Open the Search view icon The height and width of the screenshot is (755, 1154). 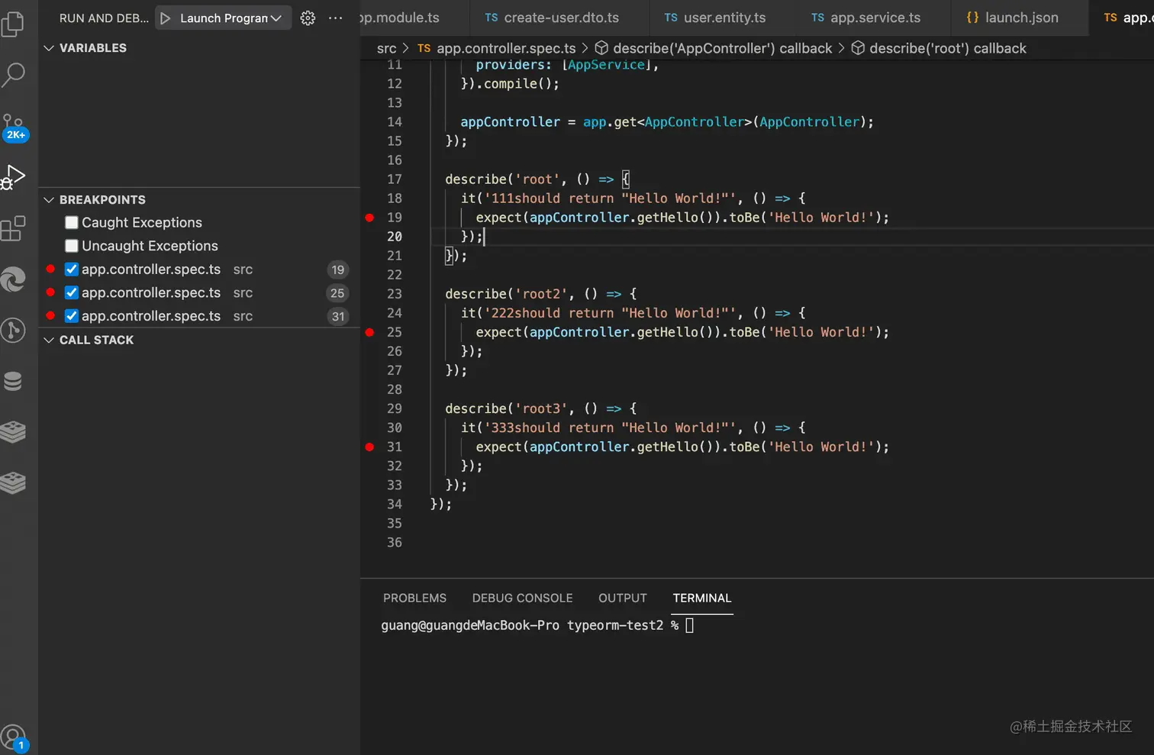pyautogui.click(x=14, y=75)
